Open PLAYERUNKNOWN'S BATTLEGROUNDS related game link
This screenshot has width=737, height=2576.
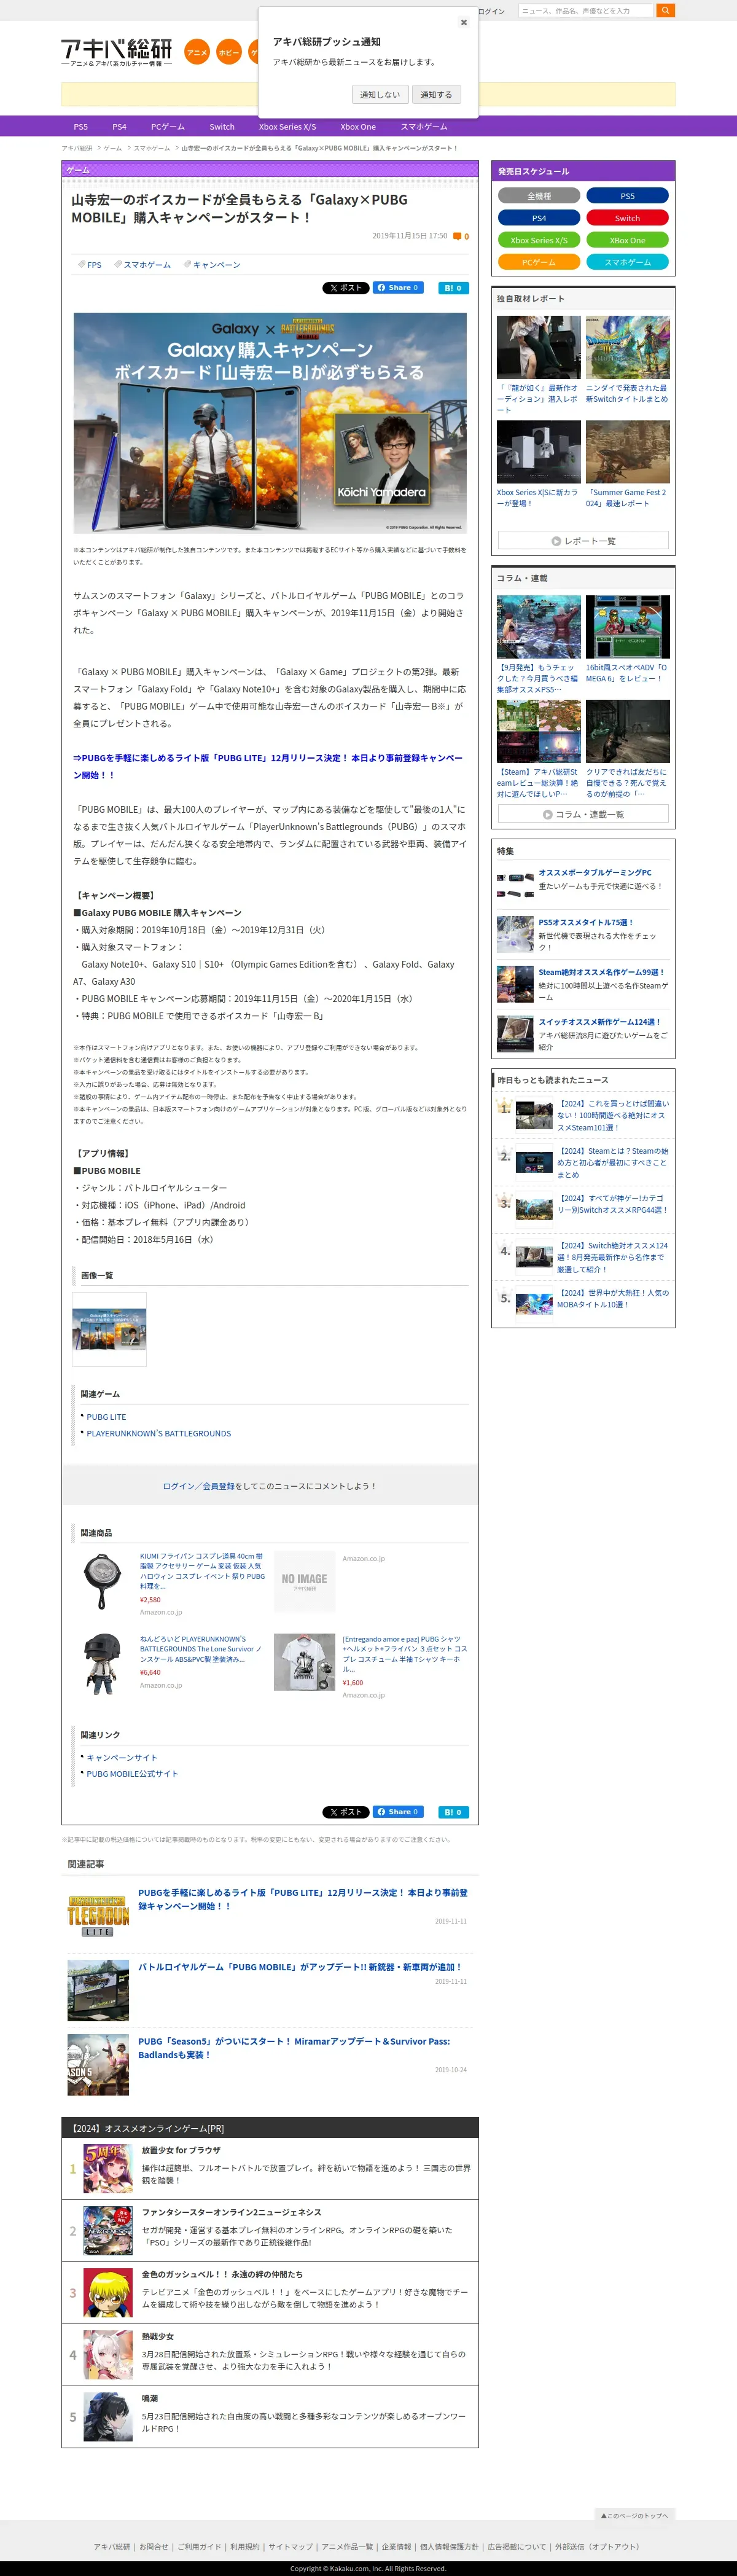pos(158,1433)
